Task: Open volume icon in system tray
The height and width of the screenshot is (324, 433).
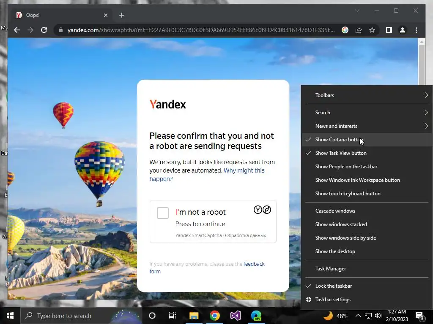Action: coord(378,316)
